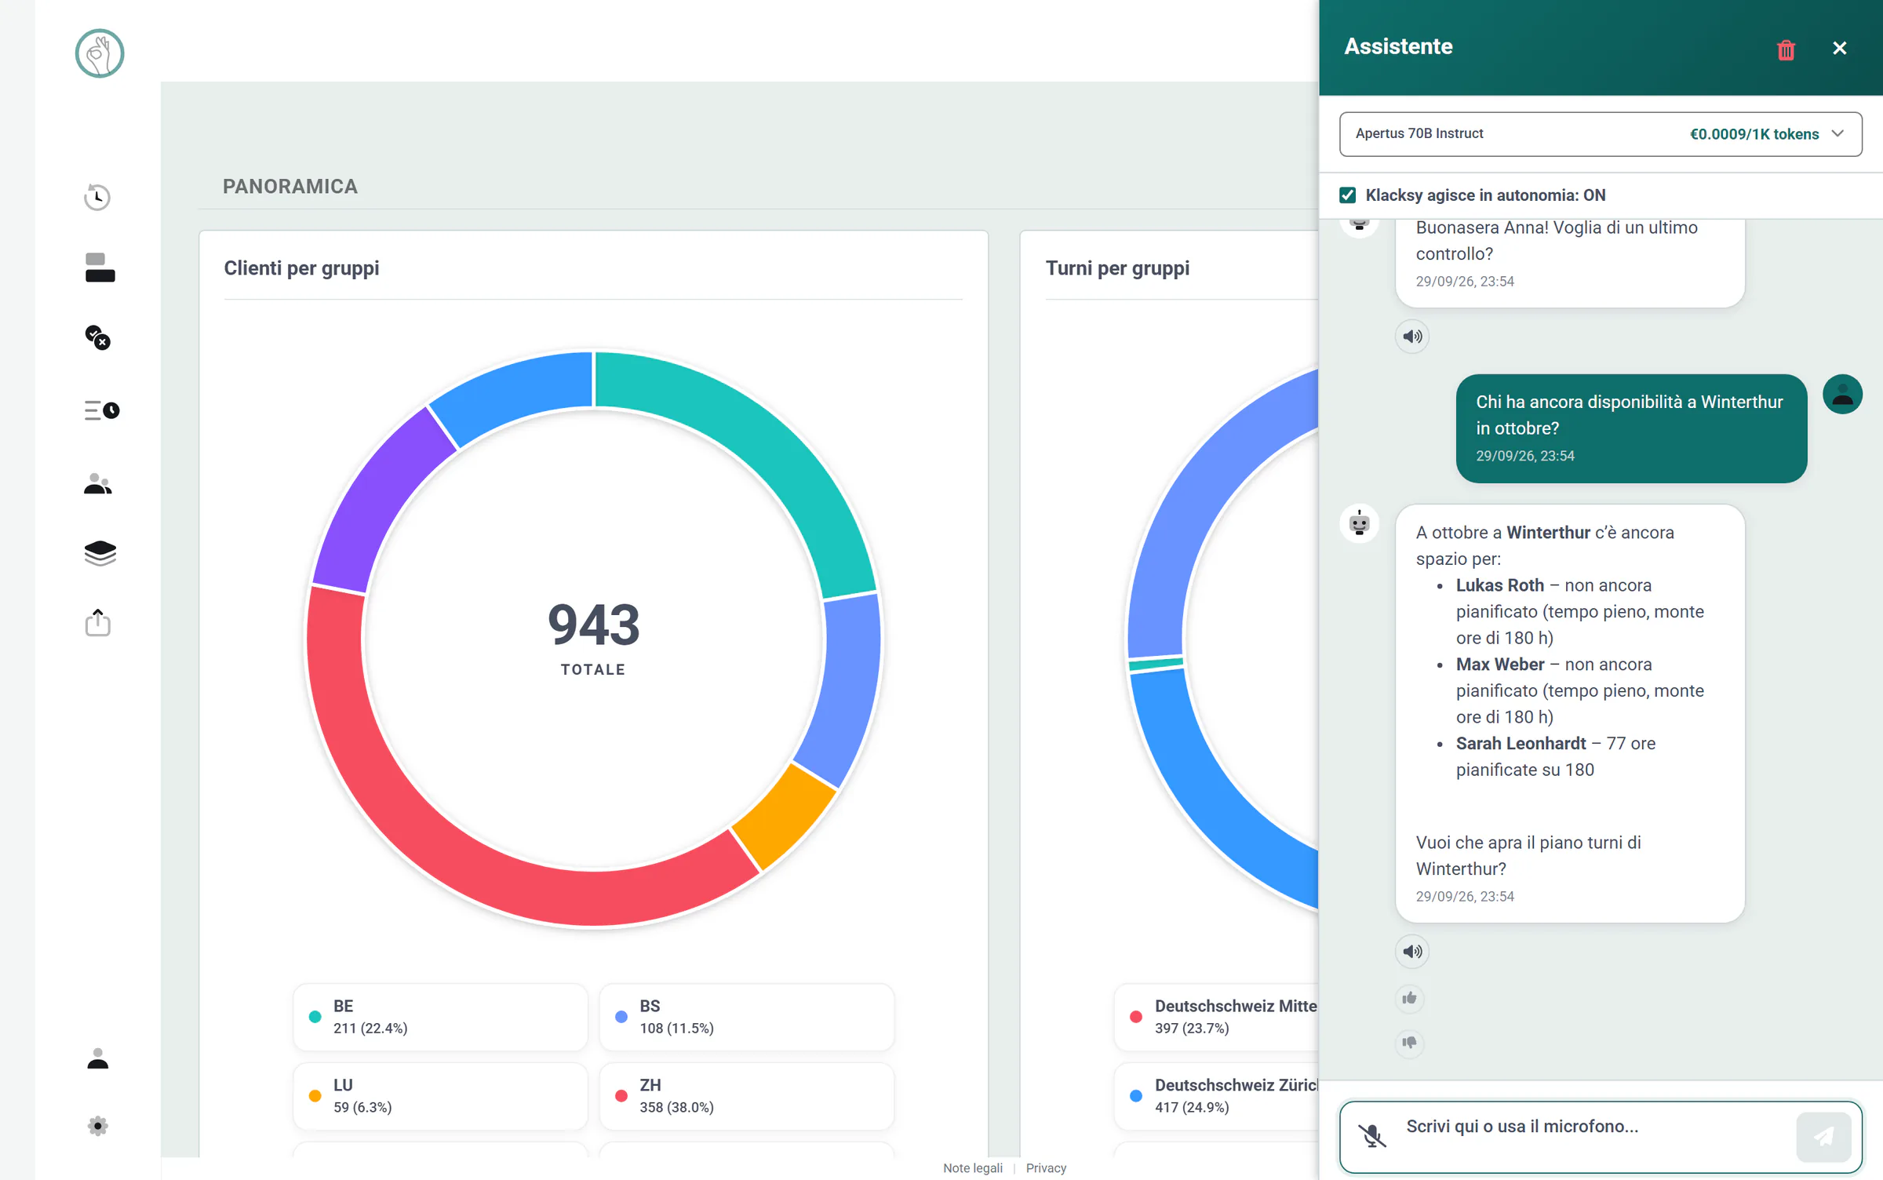Image resolution: width=1883 pixels, height=1180 pixels.
Task: Click the robot avatar beside the Winterthur answer
Action: pyautogui.click(x=1360, y=523)
